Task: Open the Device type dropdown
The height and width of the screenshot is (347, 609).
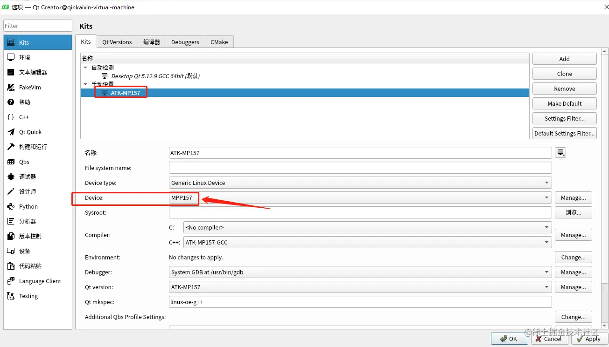Action: coord(360,183)
